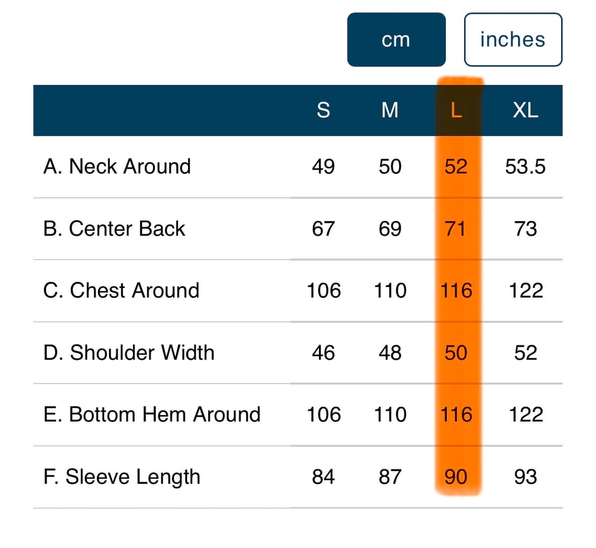Switch units to cm

tap(396, 40)
